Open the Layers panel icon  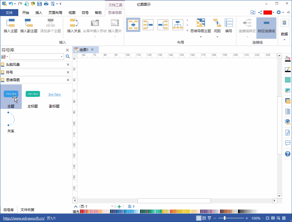288,101
